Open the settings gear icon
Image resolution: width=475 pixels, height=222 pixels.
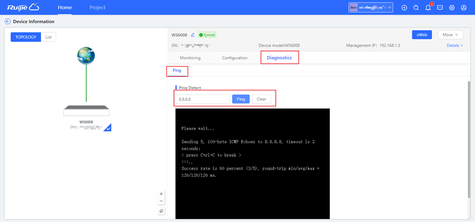pyautogui.click(x=452, y=8)
